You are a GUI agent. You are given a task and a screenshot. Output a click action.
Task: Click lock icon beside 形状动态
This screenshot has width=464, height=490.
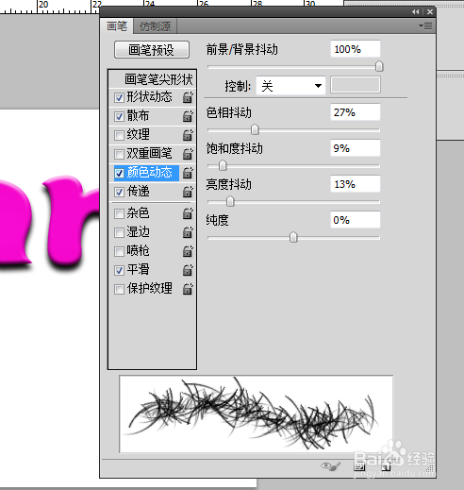click(188, 97)
